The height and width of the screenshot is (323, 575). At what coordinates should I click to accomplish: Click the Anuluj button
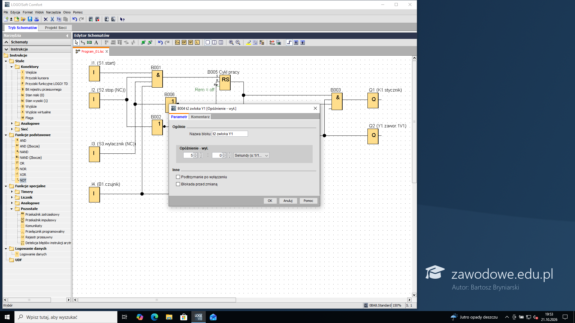[x=288, y=201]
